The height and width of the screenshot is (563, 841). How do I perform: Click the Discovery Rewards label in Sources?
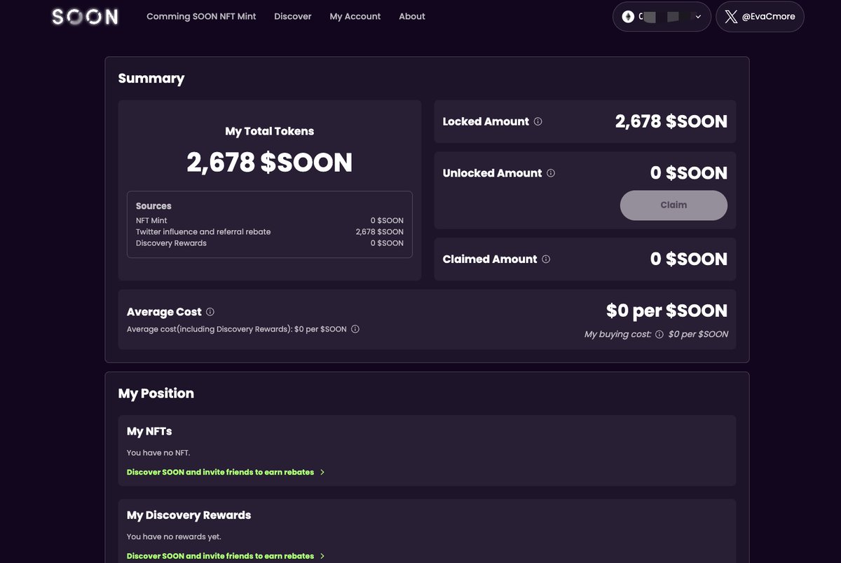[x=171, y=243]
